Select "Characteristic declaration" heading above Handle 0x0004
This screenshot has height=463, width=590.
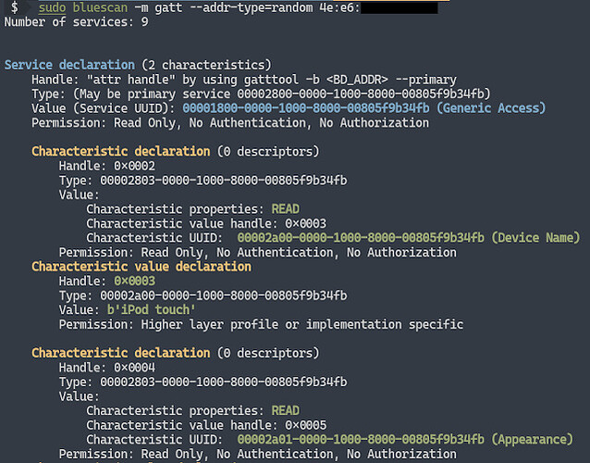click(121, 353)
